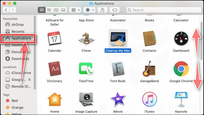The width and height of the screenshot is (204, 115).
Task: Open the iMovie app icon
Action: (x=118, y=99)
